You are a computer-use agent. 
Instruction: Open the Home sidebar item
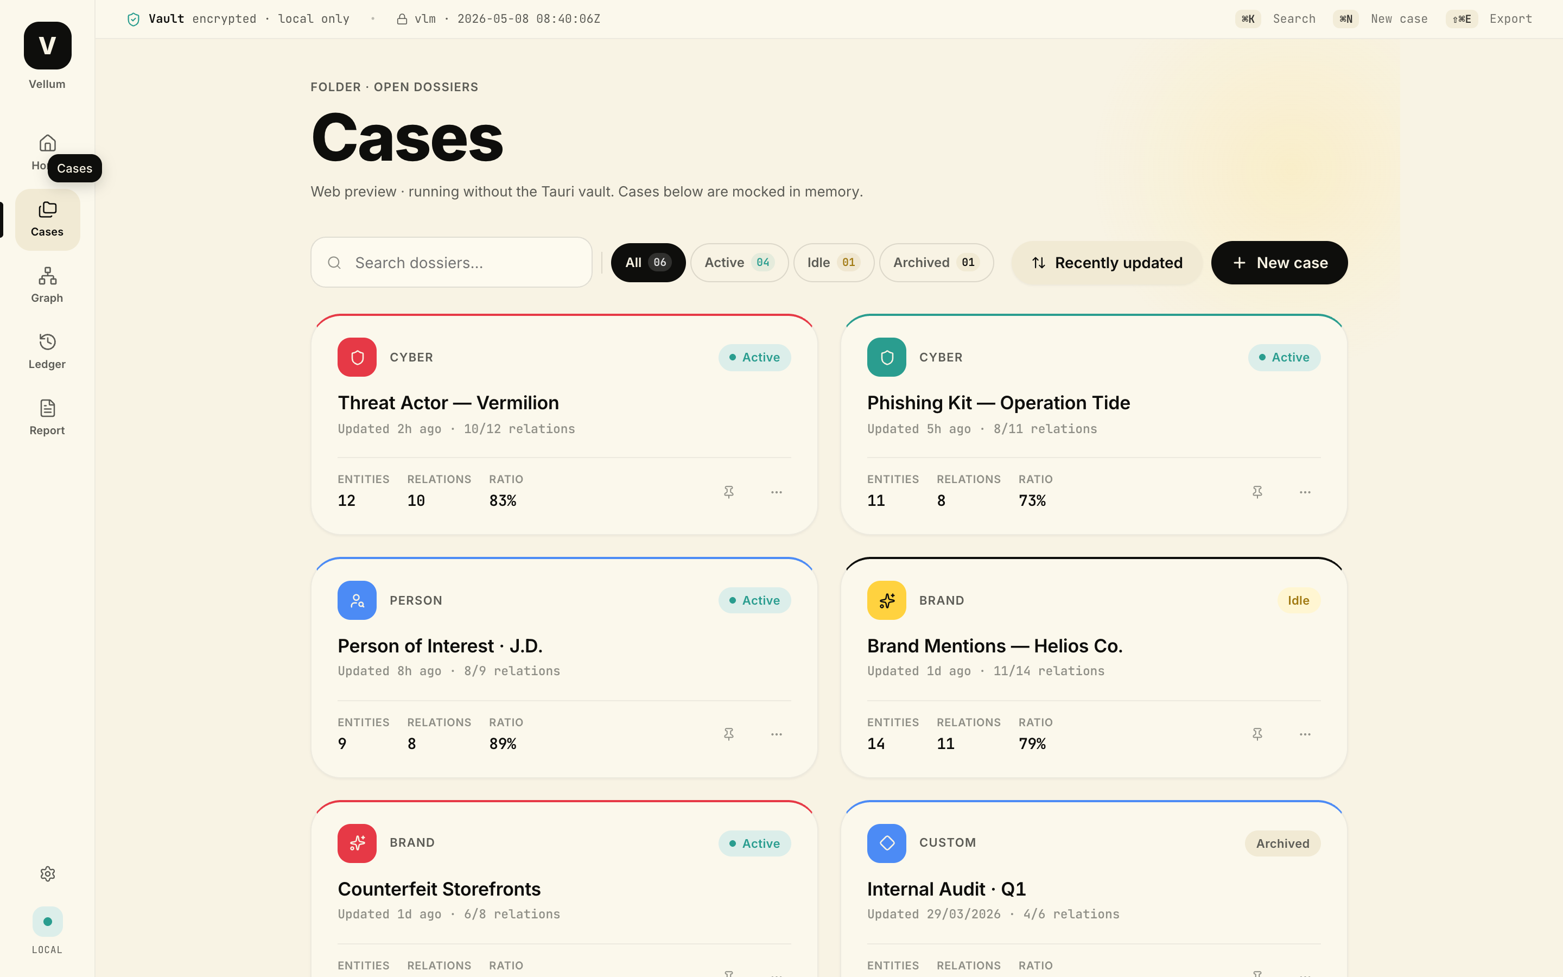coord(47,152)
